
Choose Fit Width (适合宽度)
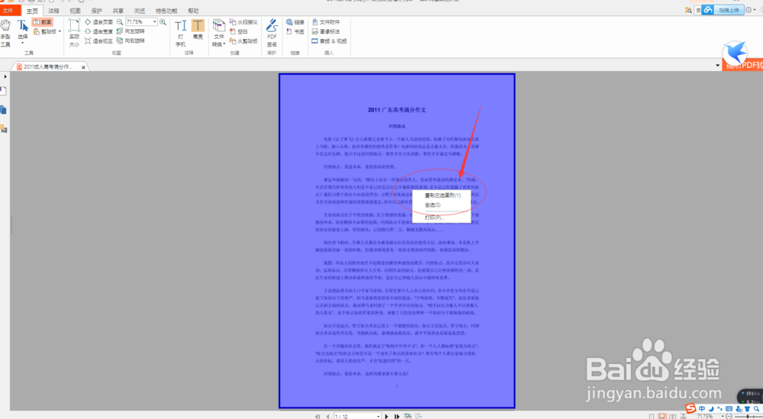[x=98, y=31]
